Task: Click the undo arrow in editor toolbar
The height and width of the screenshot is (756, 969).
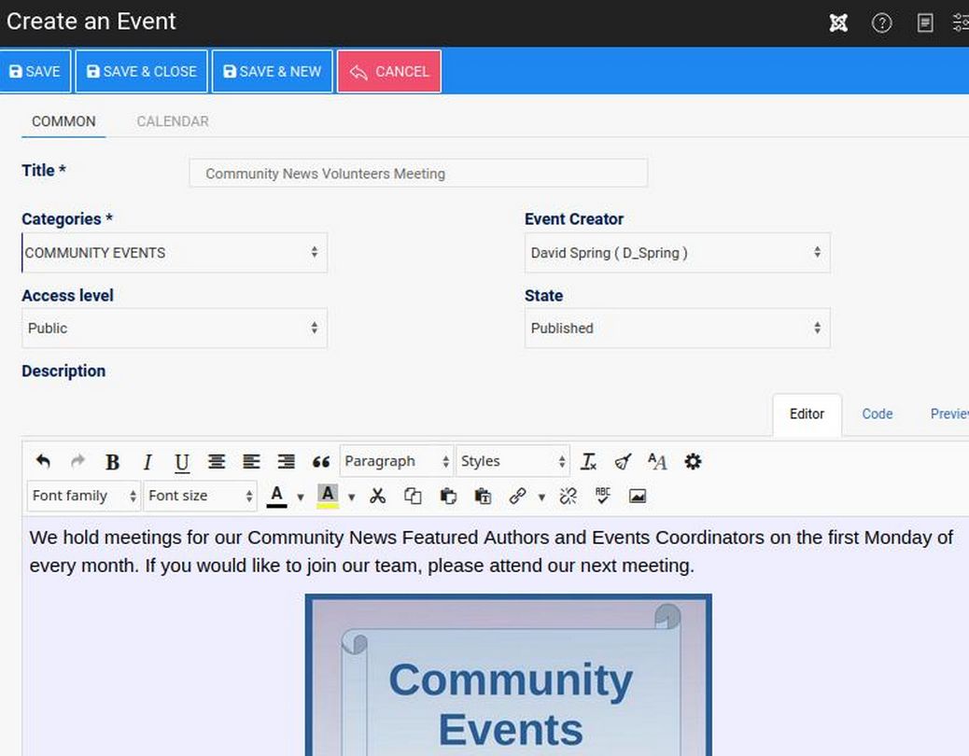Action: tap(43, 461)
